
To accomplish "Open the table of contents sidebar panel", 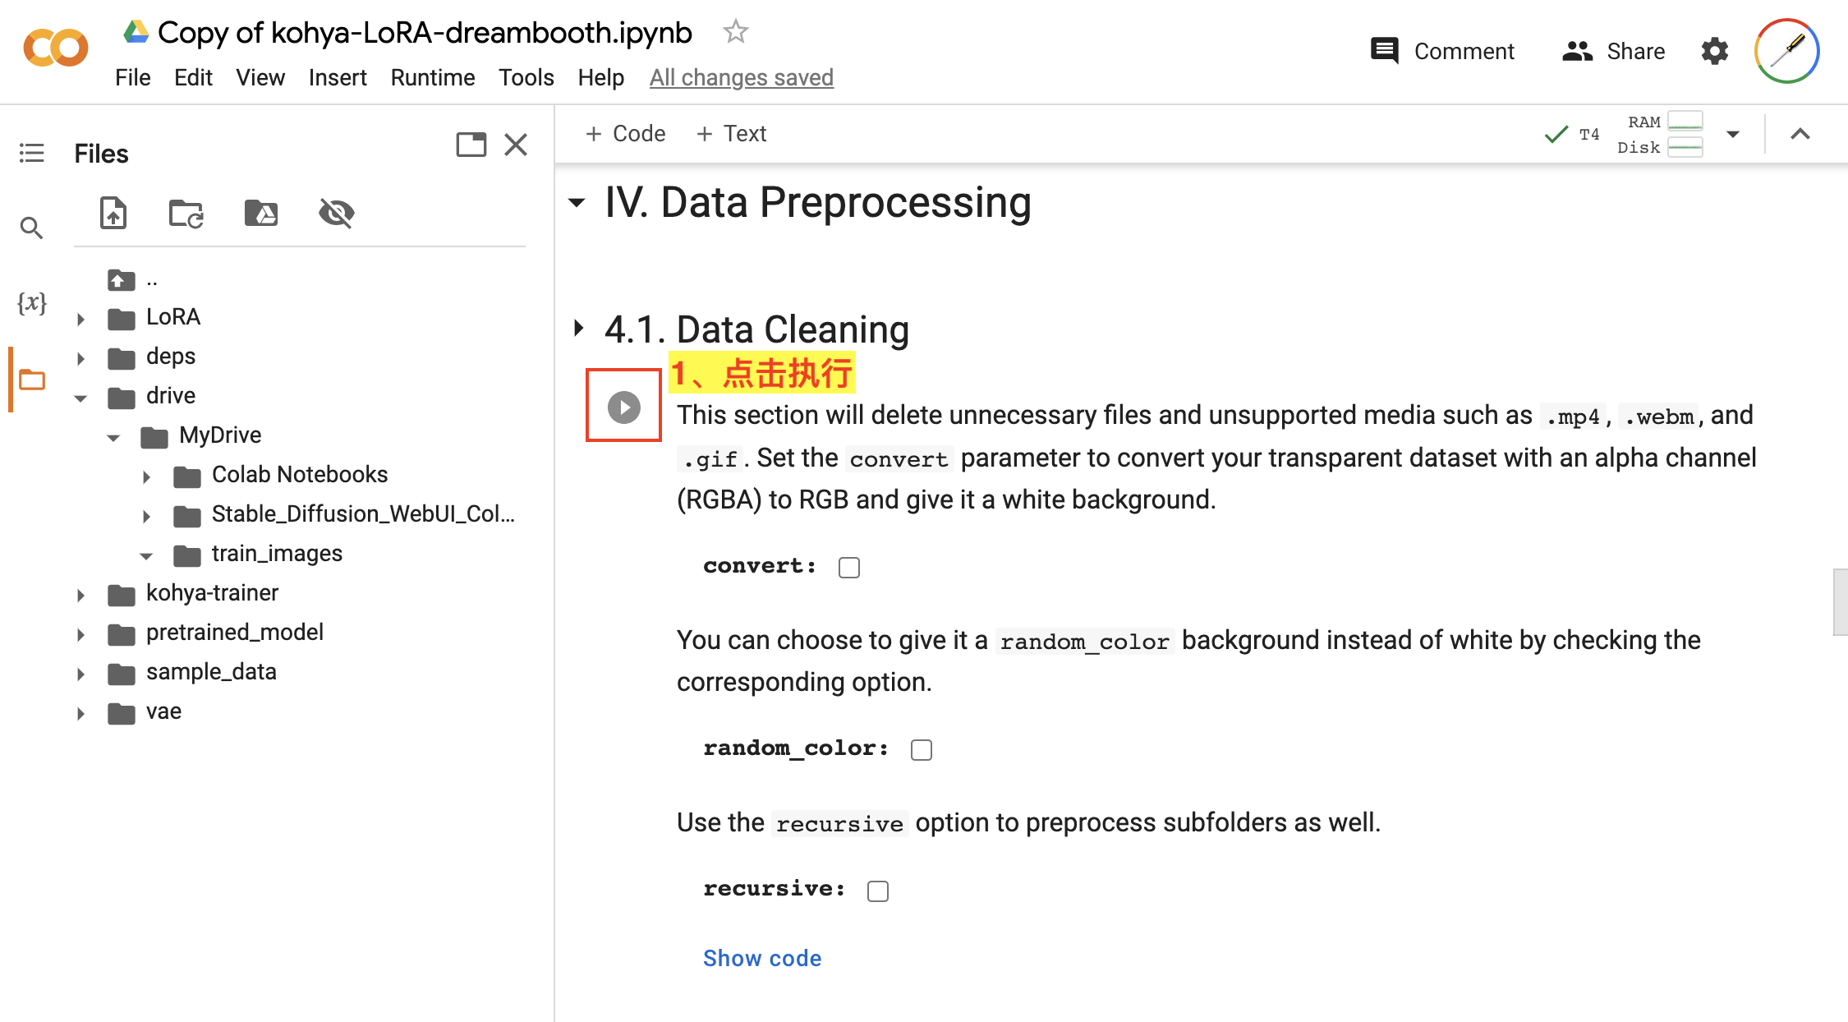I will pyautogui.click(x=31, y=153).
